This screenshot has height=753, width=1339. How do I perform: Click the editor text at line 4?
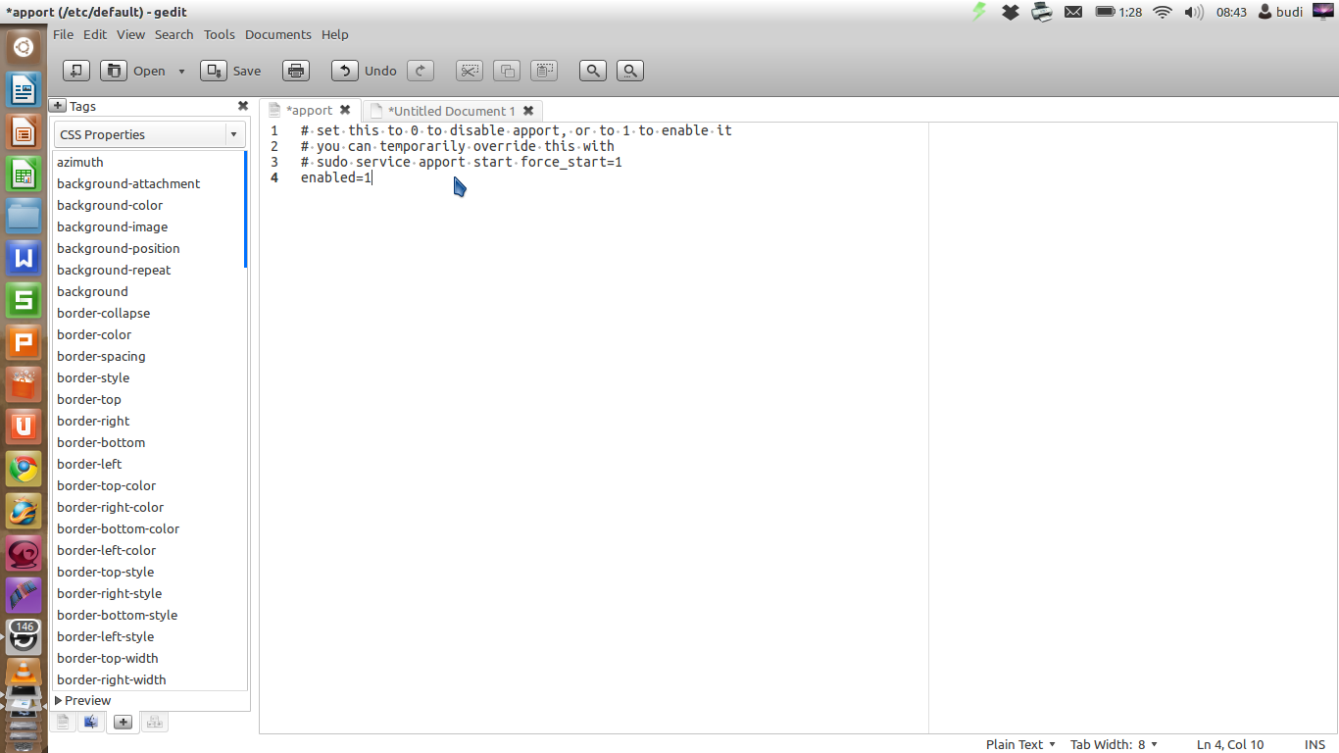pyautogui.click(x=336, y=177)
